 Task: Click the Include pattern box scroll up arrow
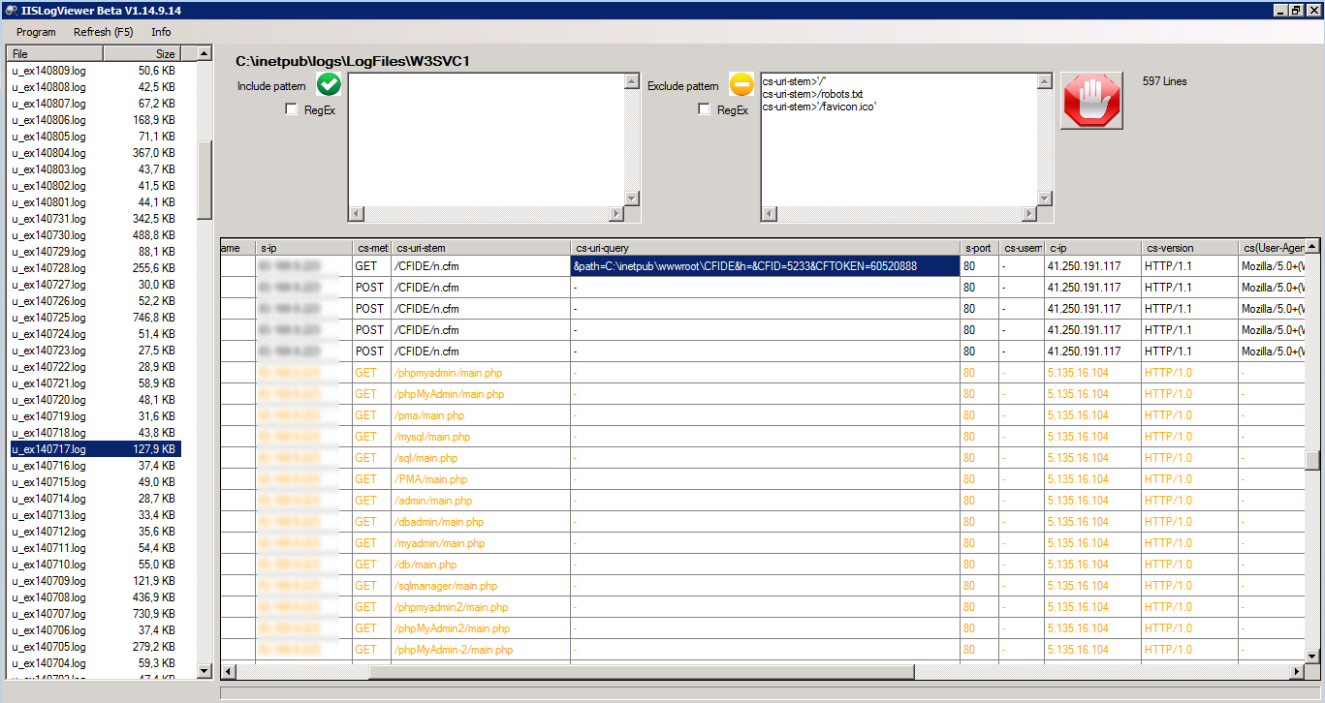pos(632,81)
